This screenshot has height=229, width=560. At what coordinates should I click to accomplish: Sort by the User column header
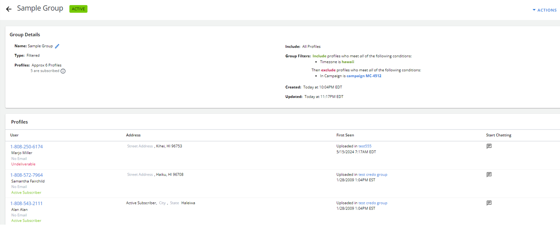coord(14,135)
